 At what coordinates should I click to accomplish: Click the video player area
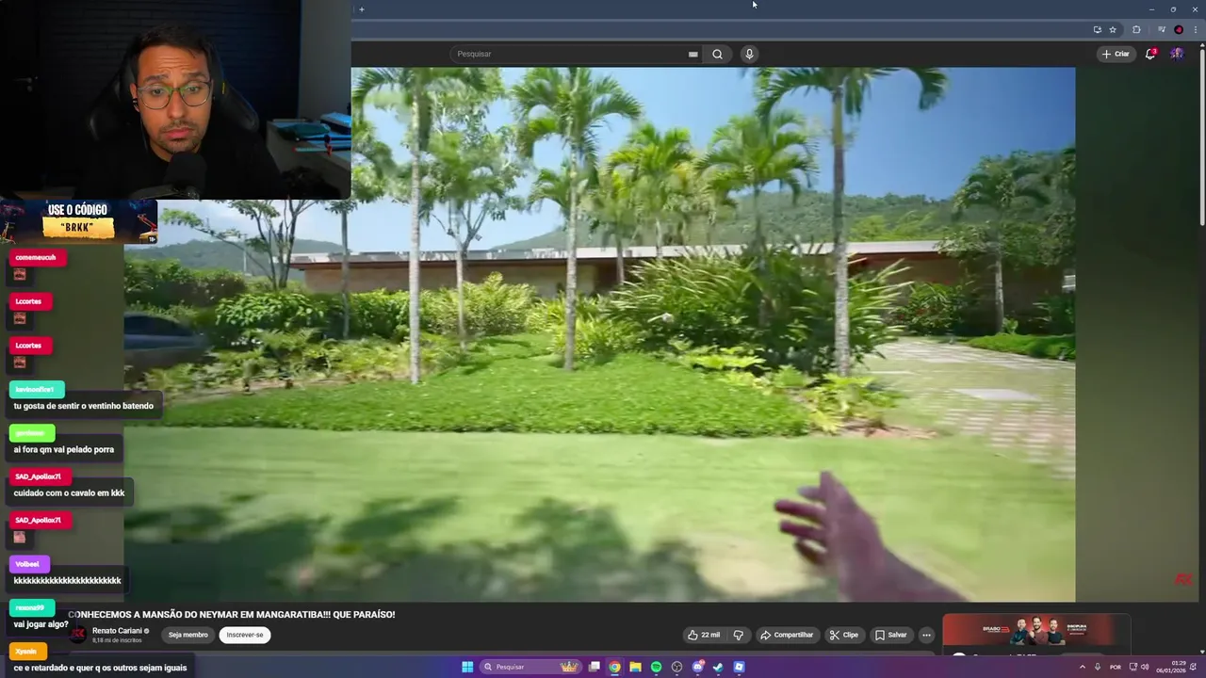pyautogui.click(x=600, y=334)
